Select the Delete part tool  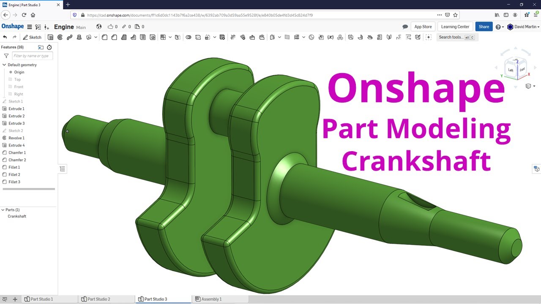click(x=222, y=37)
